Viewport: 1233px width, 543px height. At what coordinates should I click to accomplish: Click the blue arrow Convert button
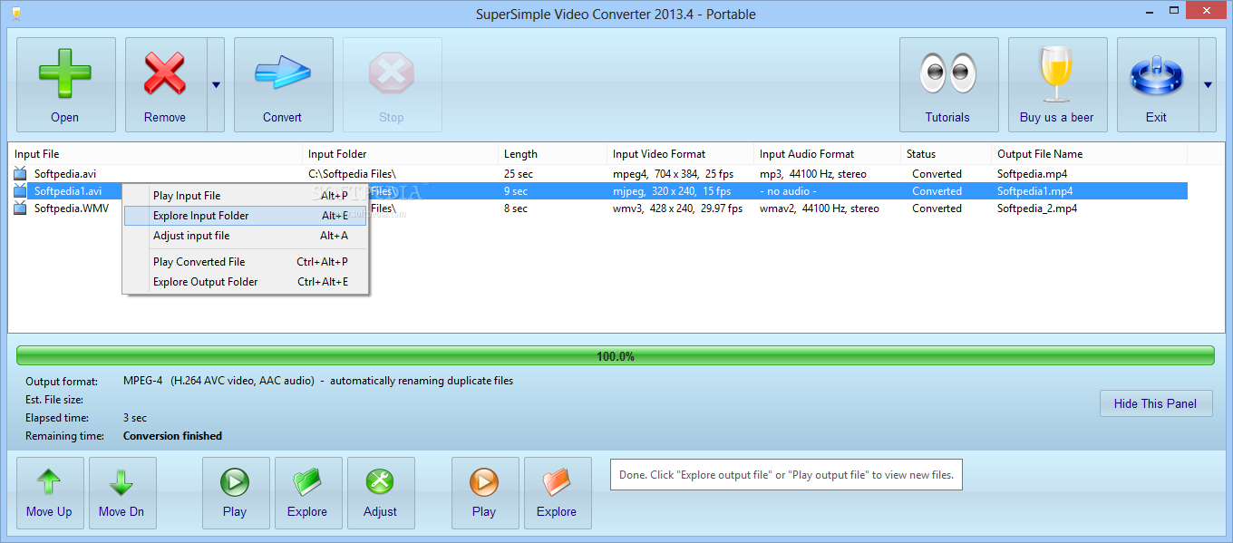coord(283,84)
